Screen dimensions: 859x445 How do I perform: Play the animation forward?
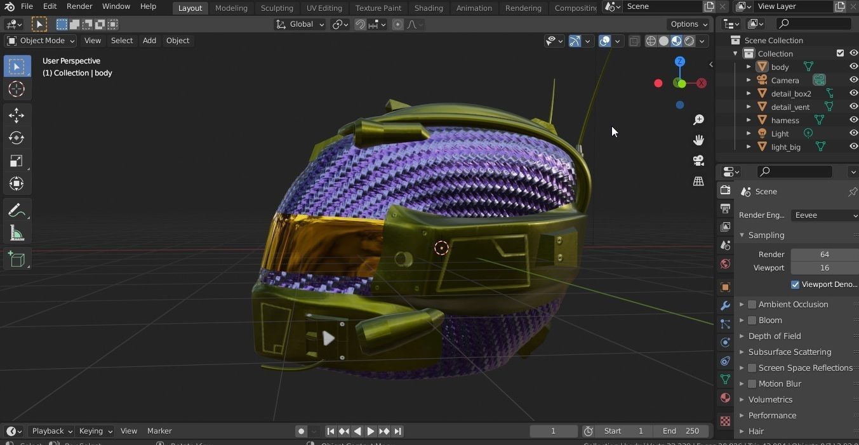click(371, 431)
